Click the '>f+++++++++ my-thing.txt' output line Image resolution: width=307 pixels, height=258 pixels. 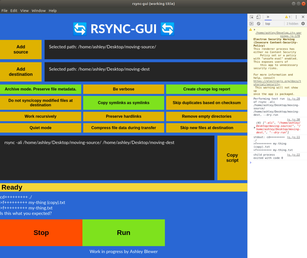(26, 208)
